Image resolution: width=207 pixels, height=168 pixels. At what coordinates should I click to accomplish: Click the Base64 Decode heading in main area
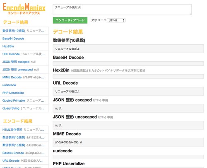68,57
